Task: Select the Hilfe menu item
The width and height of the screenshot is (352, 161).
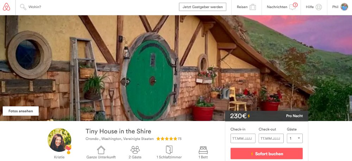Action: point(314,7)
